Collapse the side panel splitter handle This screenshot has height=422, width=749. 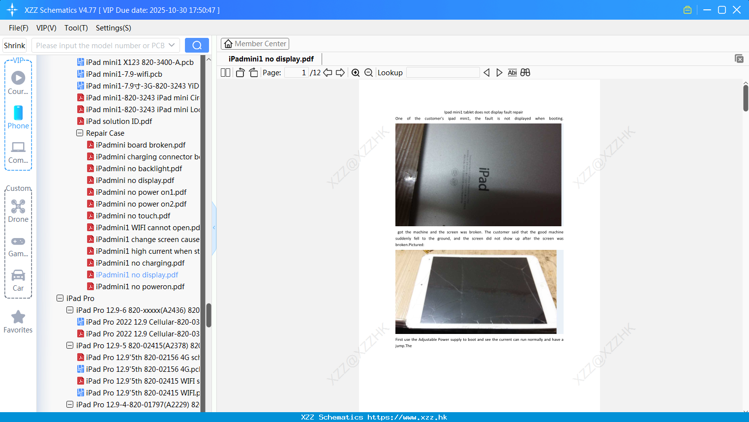click(x=214, y=228)
